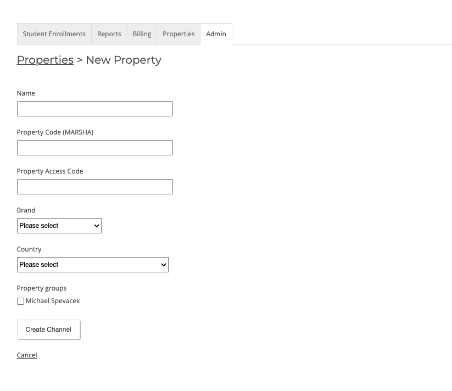452x391 pixels.
Task: Follow the Properties breadcrumb link
Action: coord(45,60)
